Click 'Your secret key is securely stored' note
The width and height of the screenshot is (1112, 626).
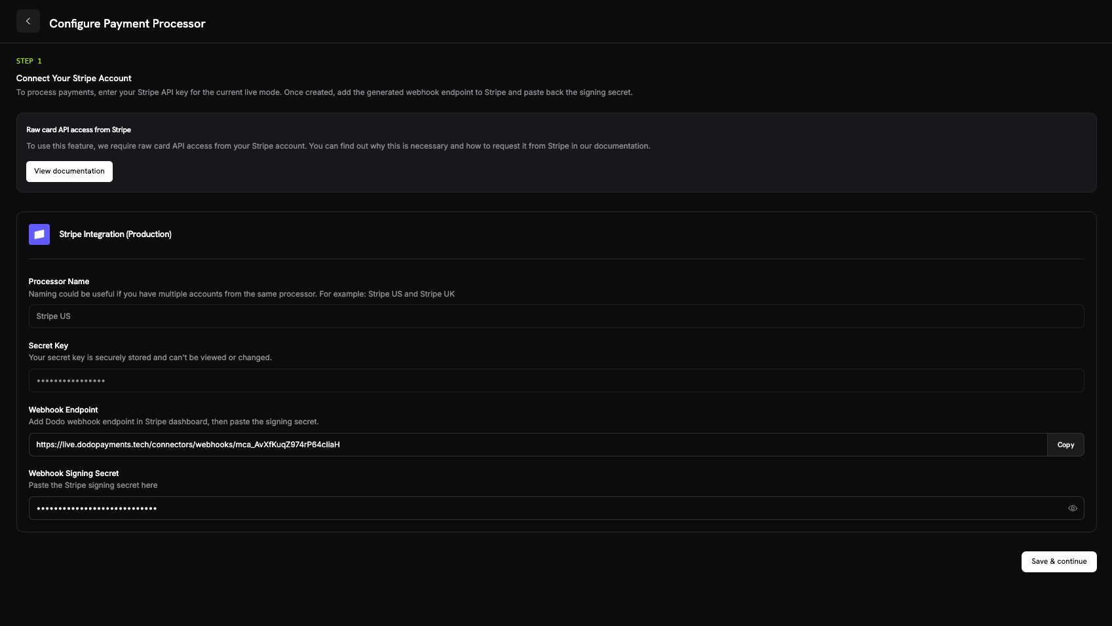150,358
